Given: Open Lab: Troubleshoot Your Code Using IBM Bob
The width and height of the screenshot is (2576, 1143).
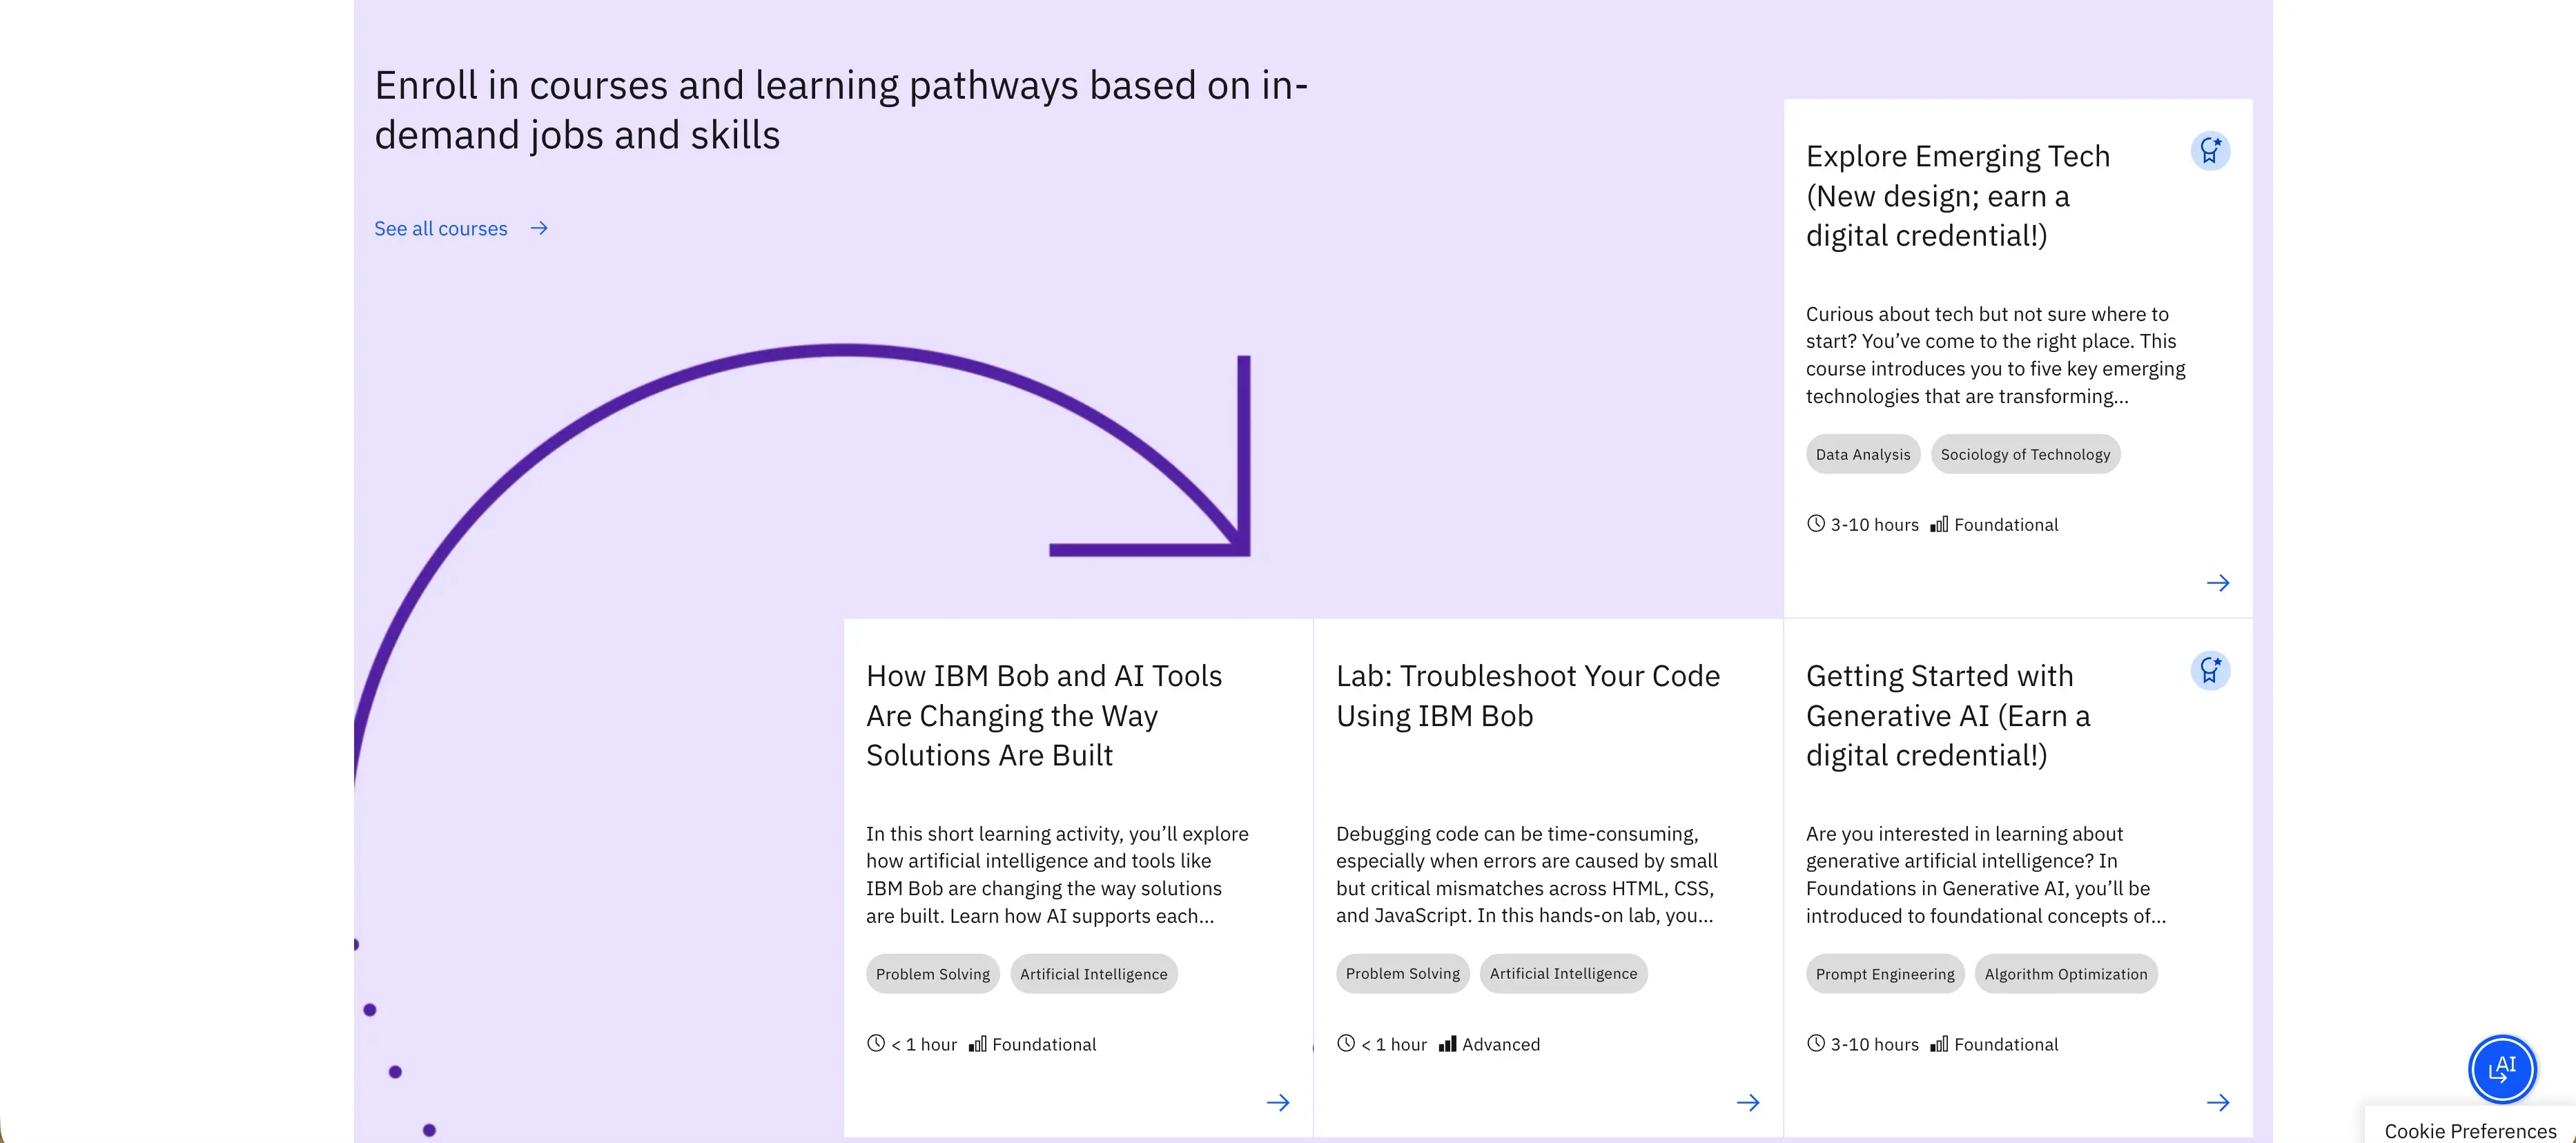Looking at the screenshot, I should click(1528, 696).
